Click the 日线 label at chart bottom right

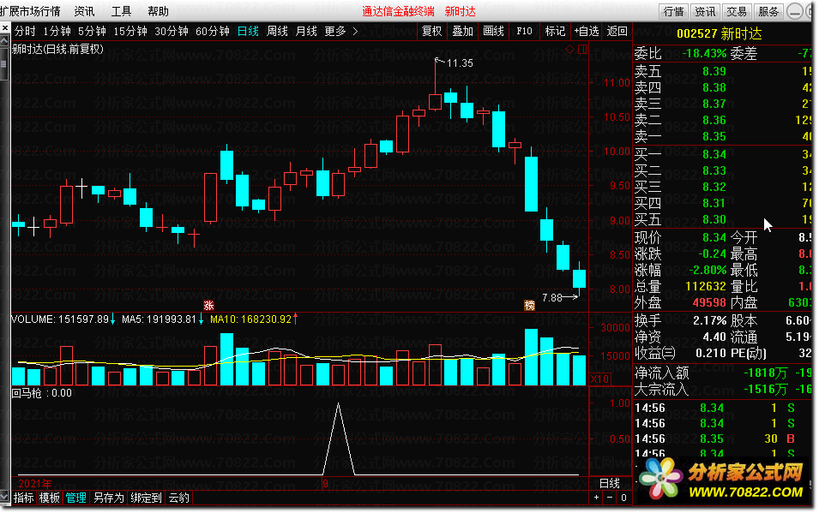[609, 484]
